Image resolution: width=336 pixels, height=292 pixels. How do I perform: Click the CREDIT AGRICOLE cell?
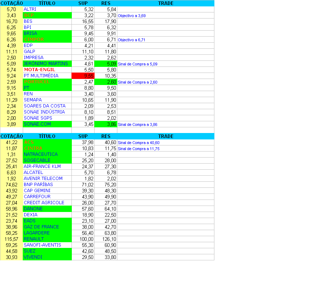coord(47,203)
